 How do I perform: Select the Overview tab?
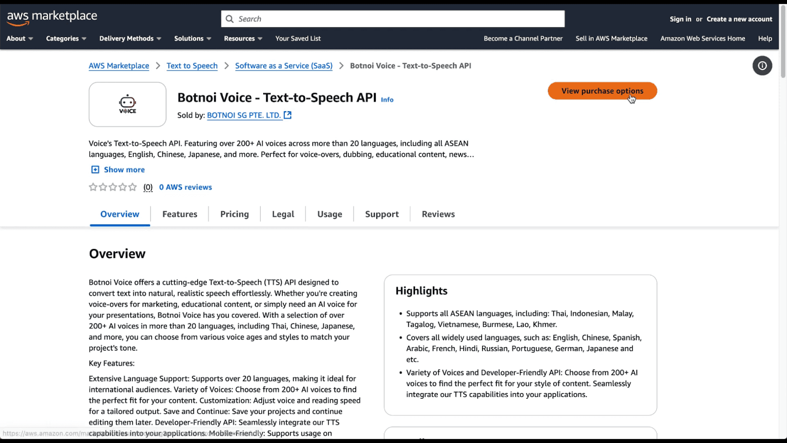pos(120,214)
